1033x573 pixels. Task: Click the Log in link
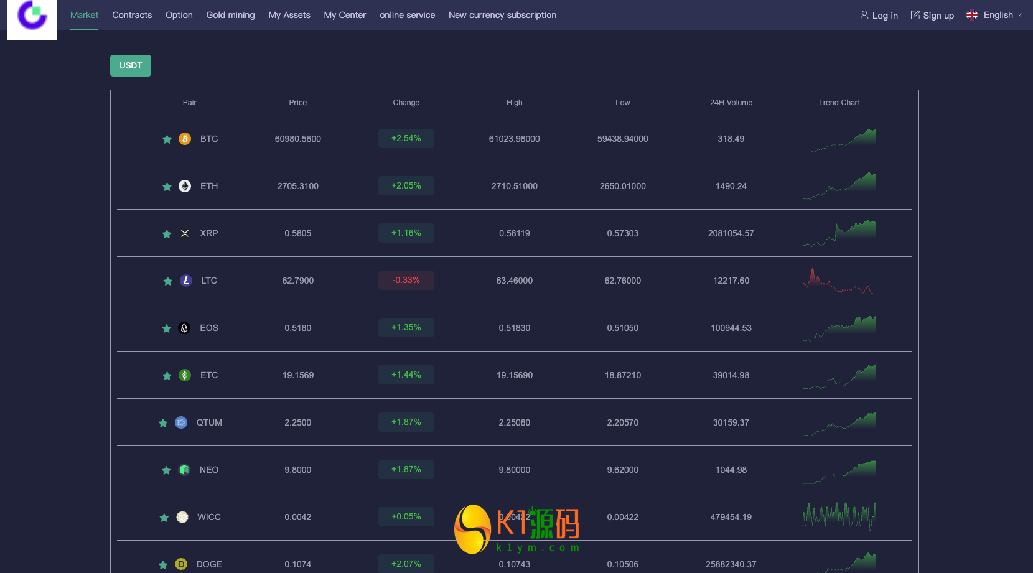879,16
